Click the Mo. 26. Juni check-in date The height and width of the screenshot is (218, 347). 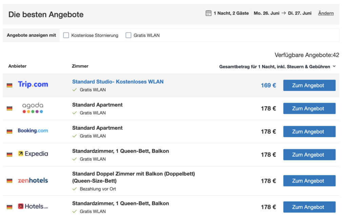pyautogui.click(x=266, y=13)
